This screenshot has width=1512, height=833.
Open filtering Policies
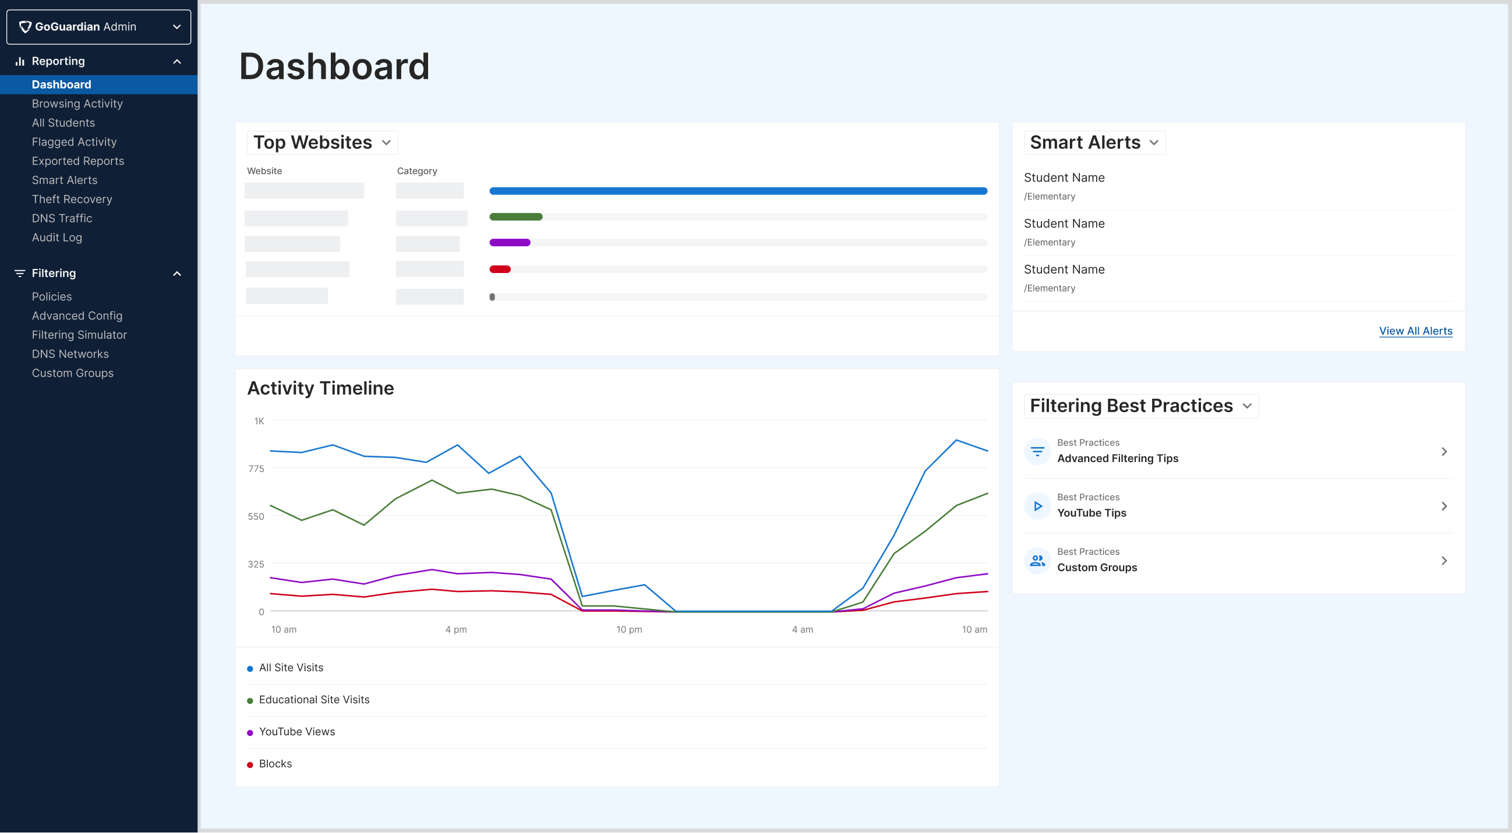52,297
